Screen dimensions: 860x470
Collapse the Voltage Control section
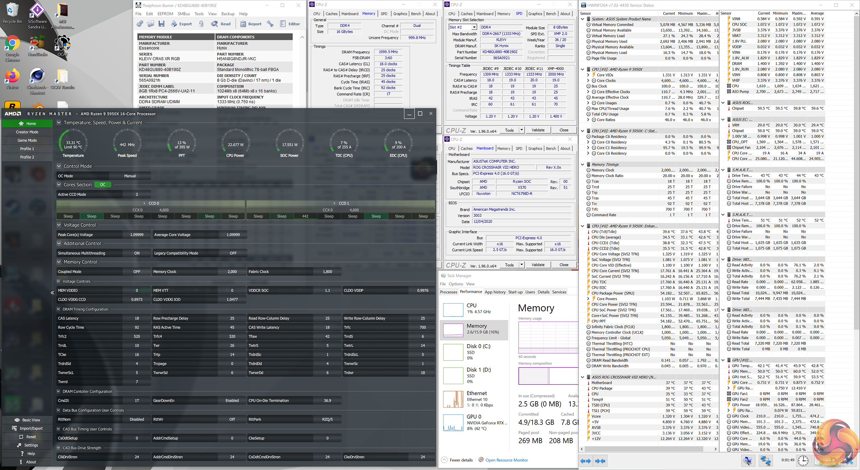(59, 225)
